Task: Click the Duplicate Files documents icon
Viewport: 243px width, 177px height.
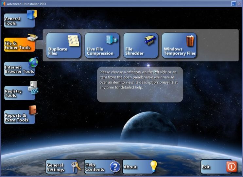Action: click(74, 41)
